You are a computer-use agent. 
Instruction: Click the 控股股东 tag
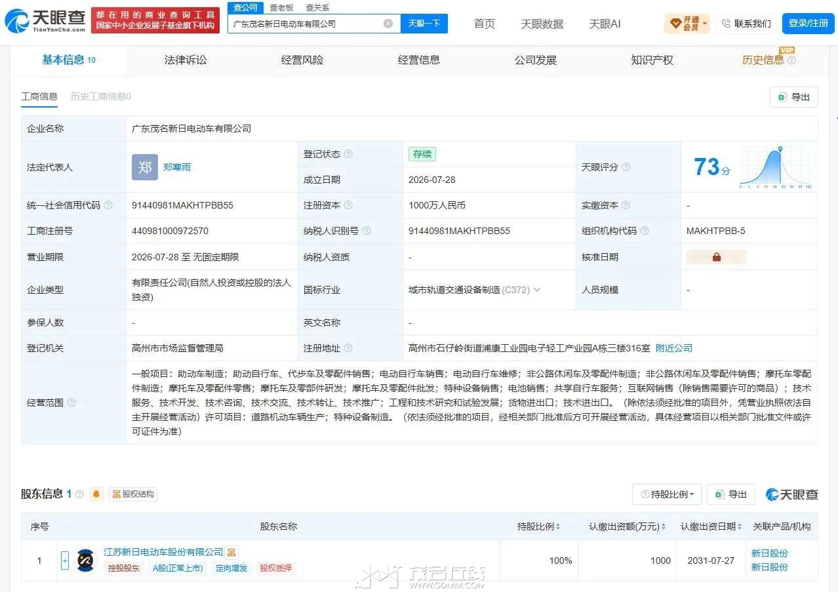coord(124,568)
